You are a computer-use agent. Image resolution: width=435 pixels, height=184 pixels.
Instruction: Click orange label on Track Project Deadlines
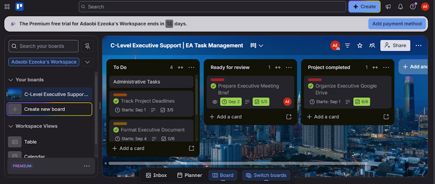(x=120, y=95)
